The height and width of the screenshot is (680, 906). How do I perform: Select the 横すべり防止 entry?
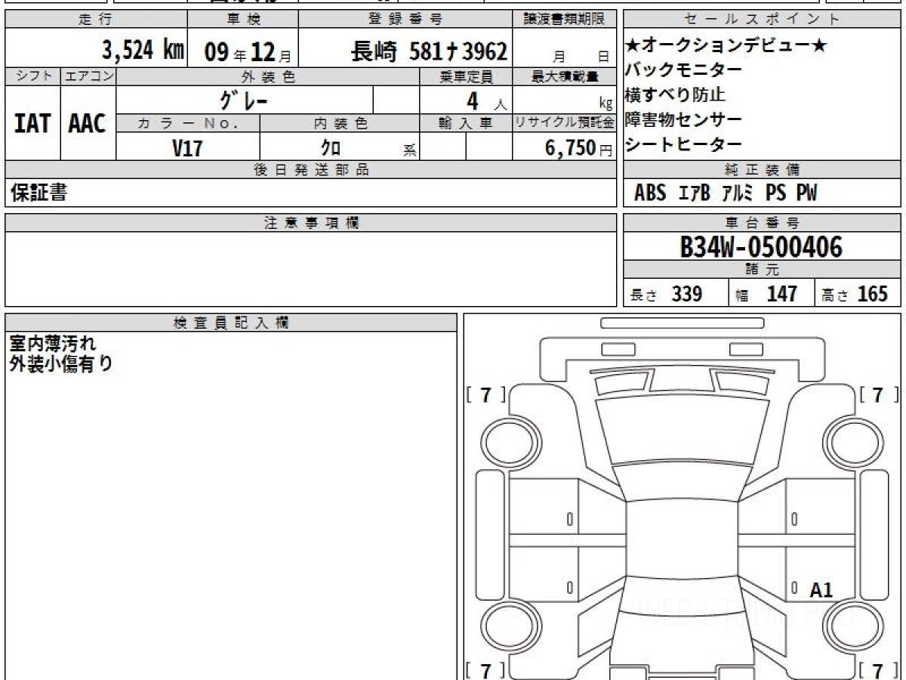point(675,95)
